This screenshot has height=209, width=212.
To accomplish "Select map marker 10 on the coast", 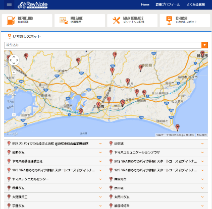I will (81, 112).
